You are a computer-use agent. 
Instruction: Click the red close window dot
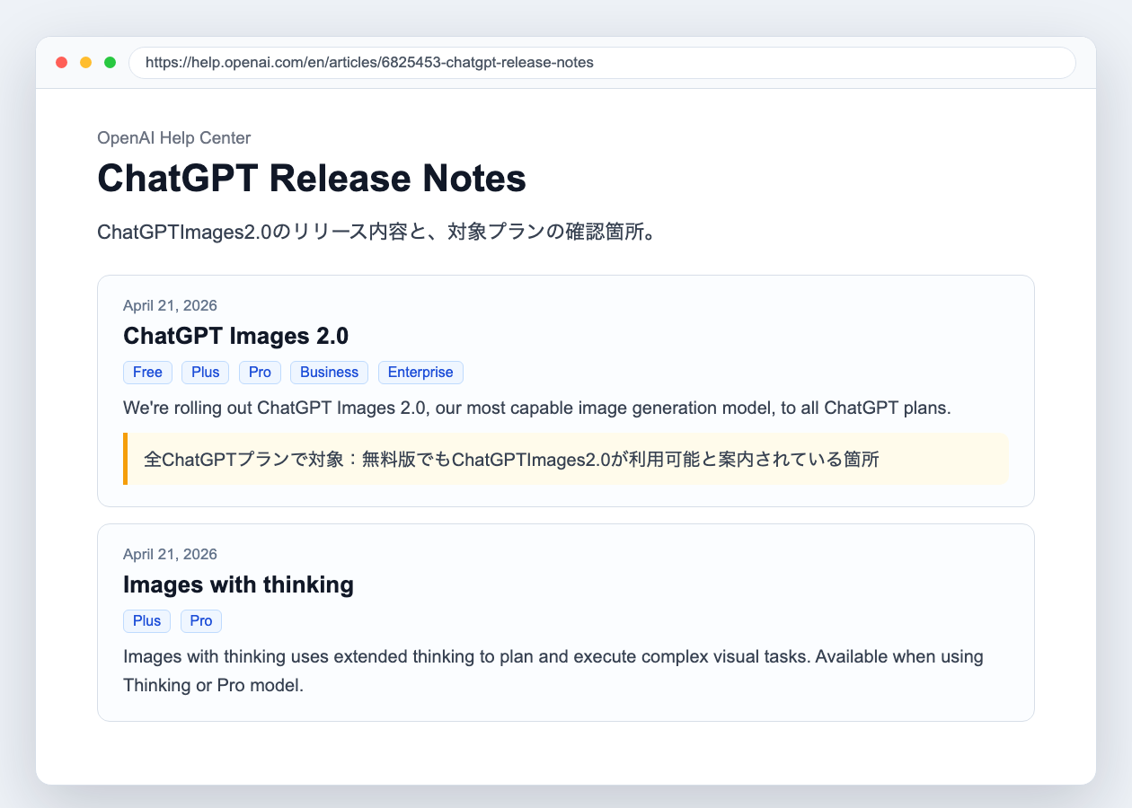tap(62, 63)
